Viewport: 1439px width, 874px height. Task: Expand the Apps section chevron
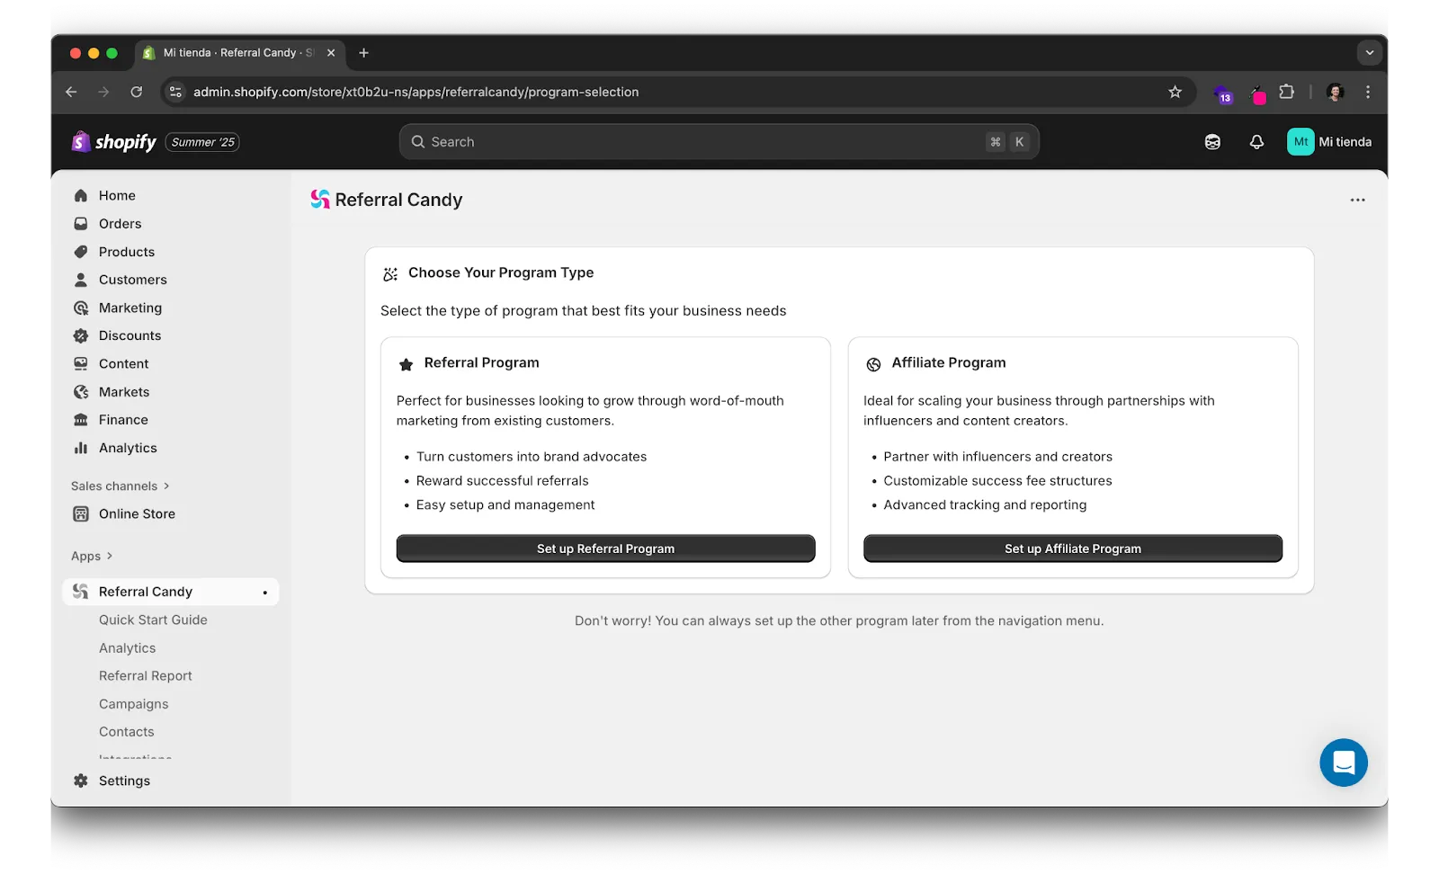pos(108,556)
